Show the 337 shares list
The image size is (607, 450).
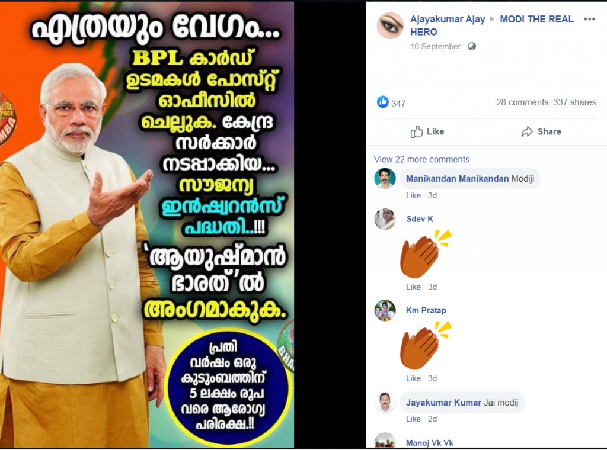pos(574,102)
